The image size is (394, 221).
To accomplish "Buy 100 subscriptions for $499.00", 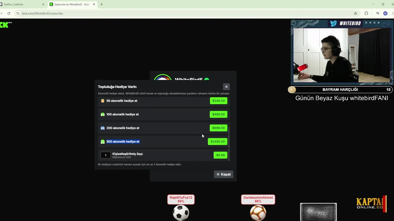I will tap(219, 114).
